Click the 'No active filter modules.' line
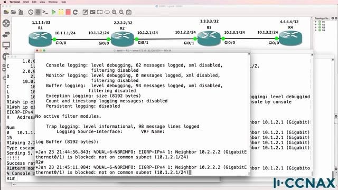Image resolution: width=338 pixels, height=190 pixels. 68,116
